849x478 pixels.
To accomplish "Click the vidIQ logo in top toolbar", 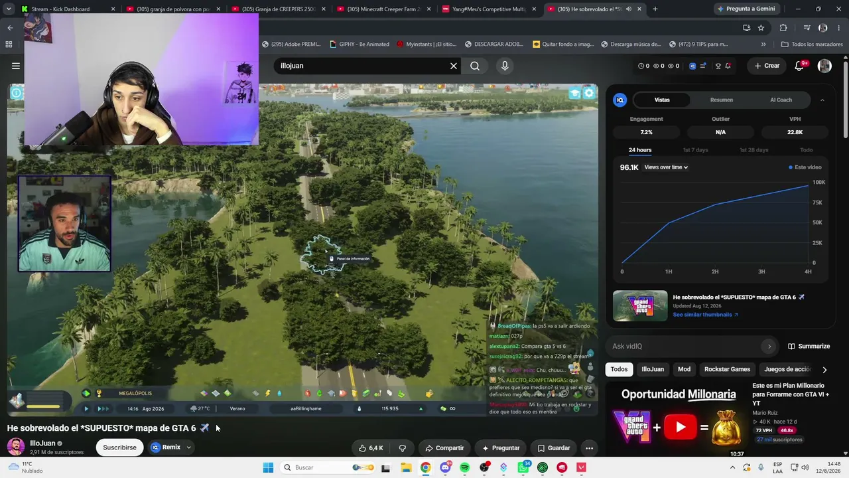I will [x=692, y=66].
